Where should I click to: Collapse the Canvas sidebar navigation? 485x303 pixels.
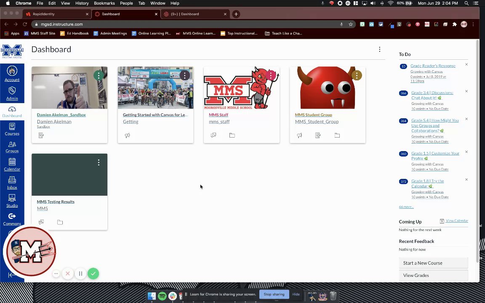click(12, 275)
